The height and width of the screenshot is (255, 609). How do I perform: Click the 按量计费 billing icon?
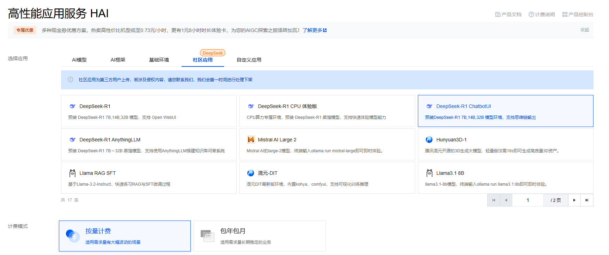[x=73, y=236]
